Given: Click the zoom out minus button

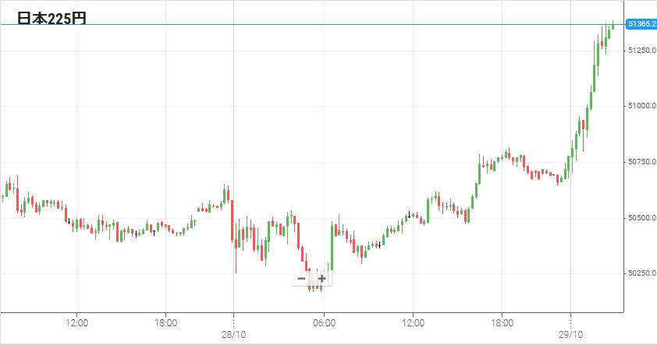Looking at the screenshot, I should coord(301,278).
